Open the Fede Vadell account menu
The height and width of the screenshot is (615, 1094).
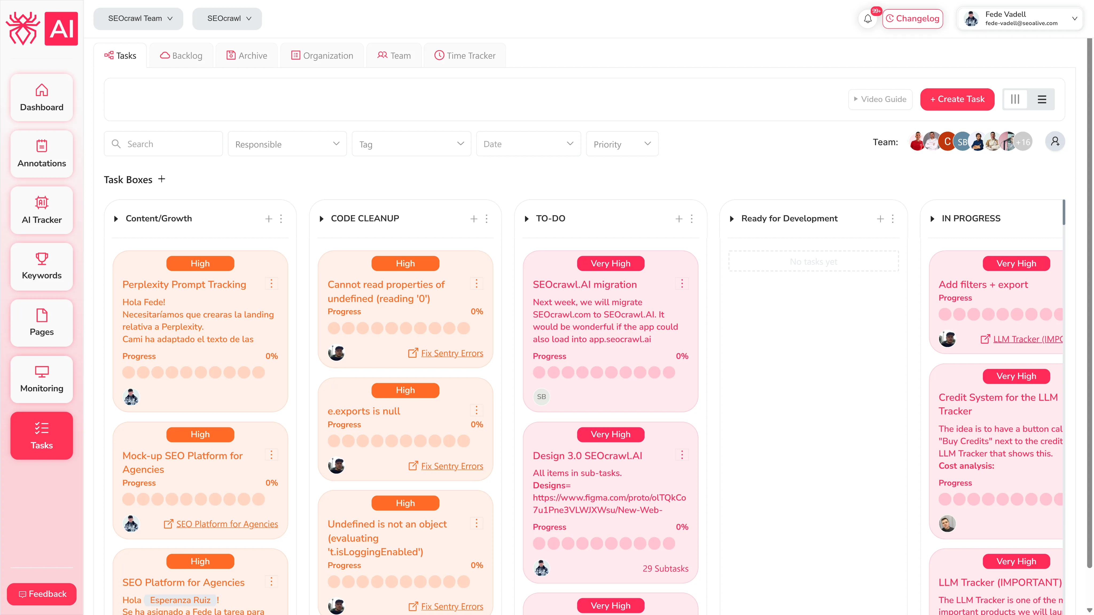(x=1020, y=19)
